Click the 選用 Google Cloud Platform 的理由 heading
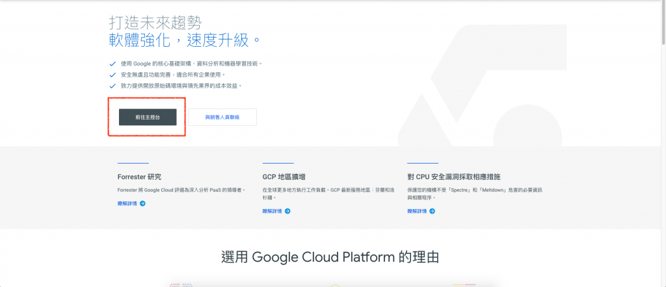 330,257
